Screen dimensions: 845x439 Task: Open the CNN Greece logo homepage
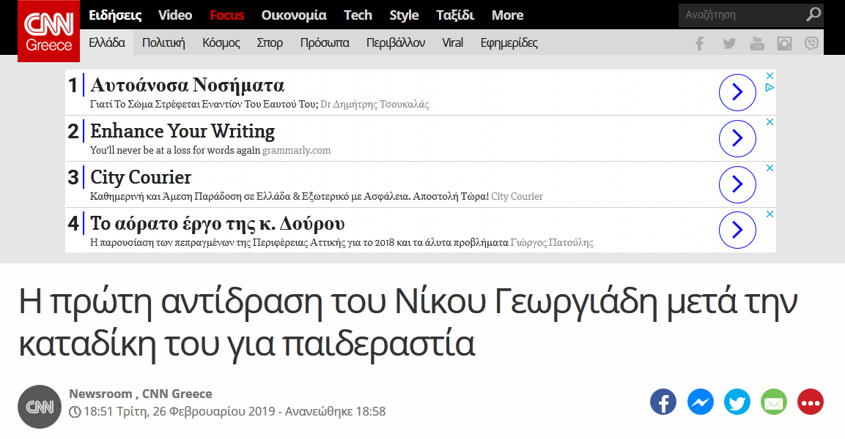pos(48,31)
